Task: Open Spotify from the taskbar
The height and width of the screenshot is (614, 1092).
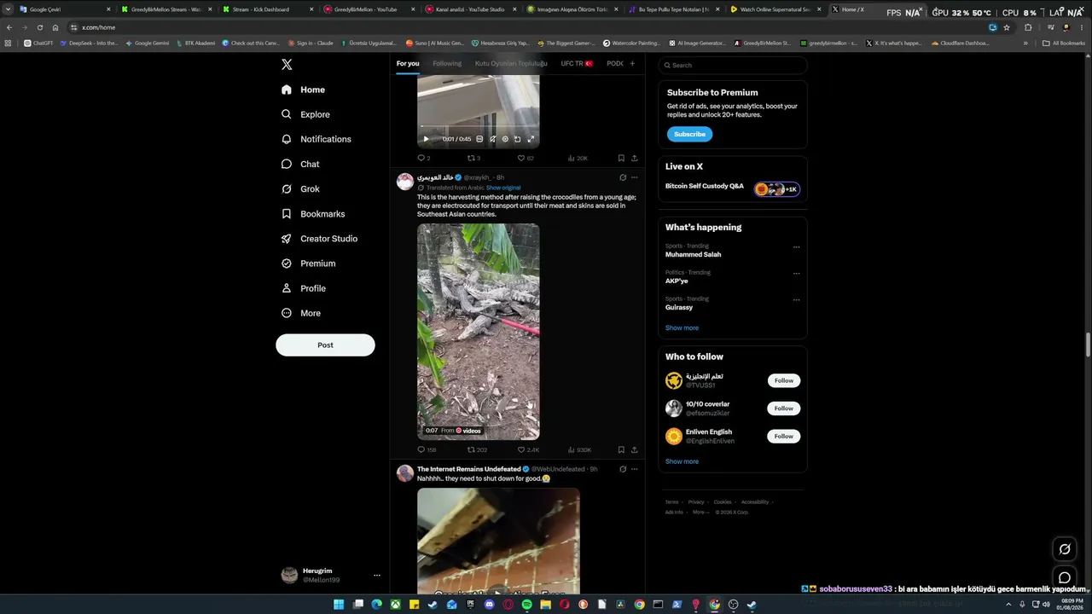Action: point(526,605)
